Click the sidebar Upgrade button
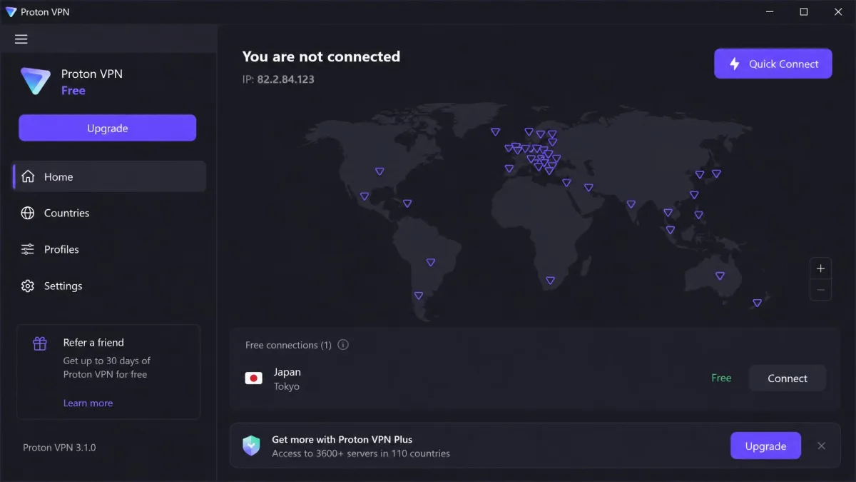The height and width of the screenshot is (482, 856). pos(107,128)
